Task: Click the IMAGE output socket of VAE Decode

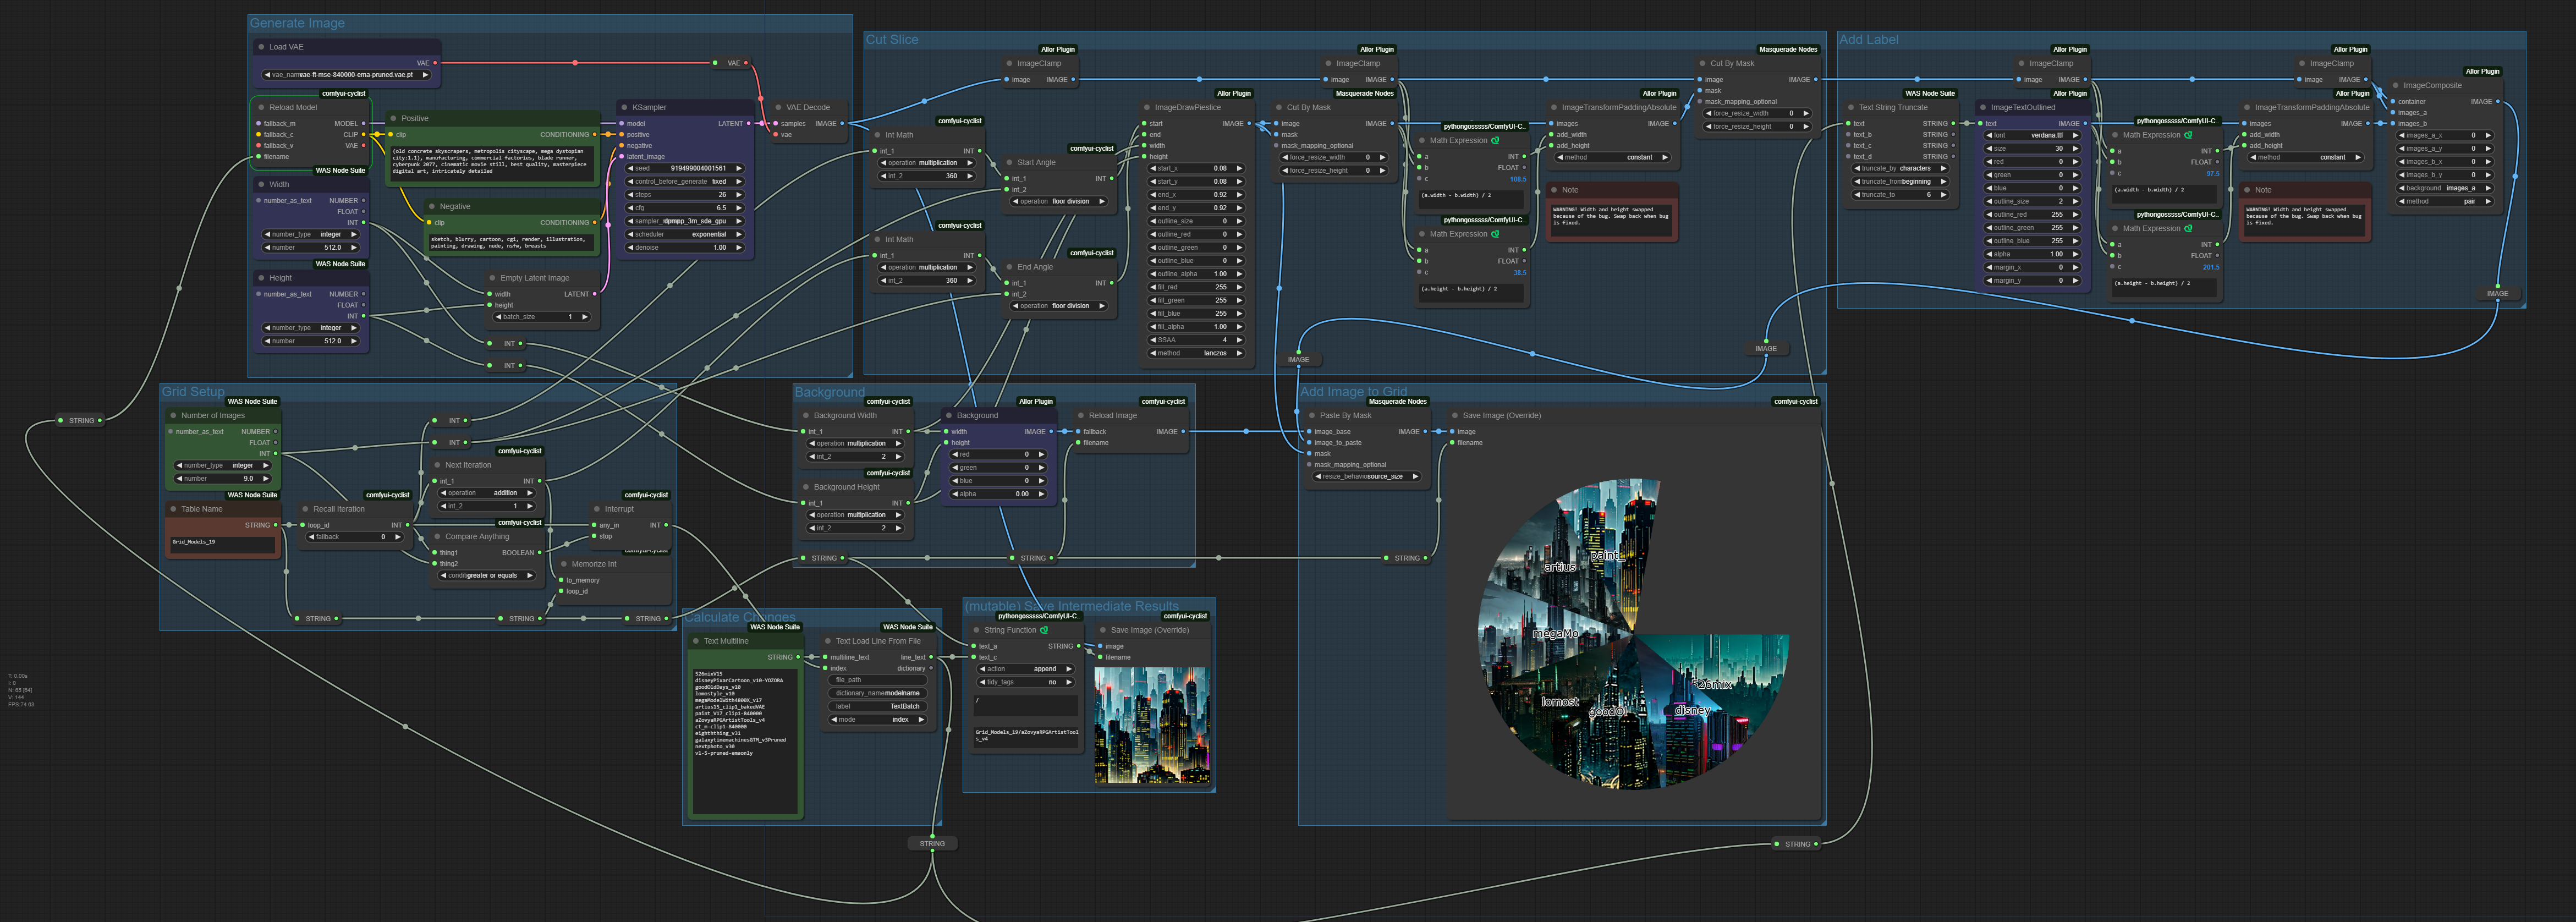Action: point(842,124)
